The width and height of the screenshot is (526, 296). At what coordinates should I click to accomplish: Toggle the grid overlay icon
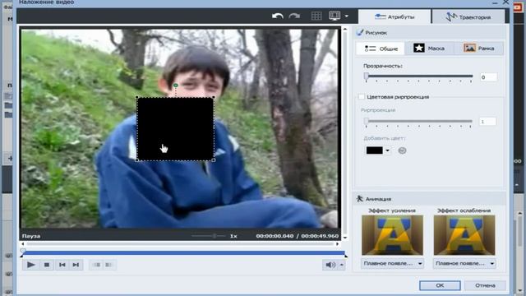click(316, 16)
